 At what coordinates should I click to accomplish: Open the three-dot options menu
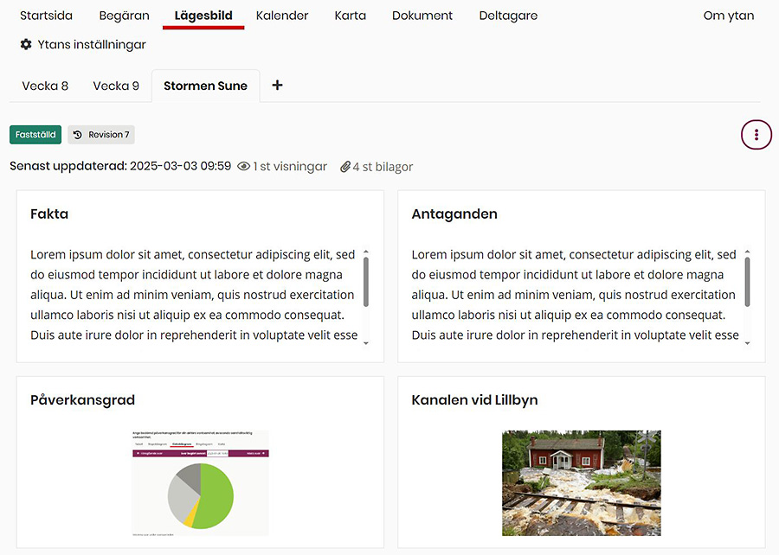point(756,134)
